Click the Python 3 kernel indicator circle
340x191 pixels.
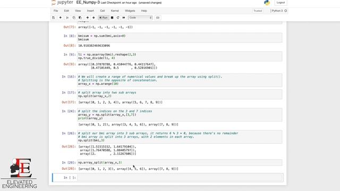[x=286, y=11]
